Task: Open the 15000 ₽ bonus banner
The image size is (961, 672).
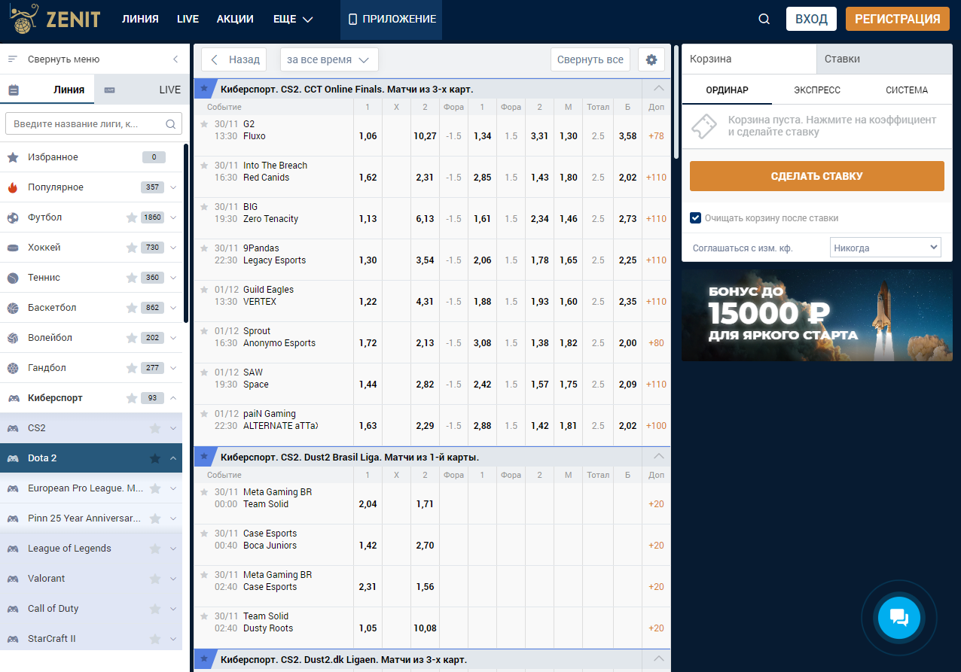Action: 817,315
